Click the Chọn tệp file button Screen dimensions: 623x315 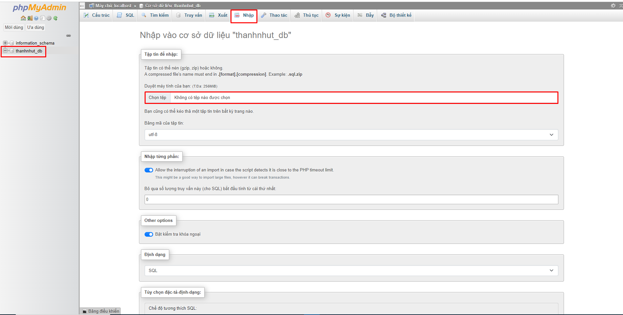coord(157,98)
